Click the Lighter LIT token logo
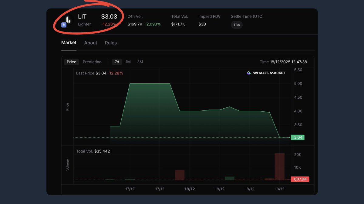This screenshot has height=204, width=364. pyautogui.click(x=68, y=19)
